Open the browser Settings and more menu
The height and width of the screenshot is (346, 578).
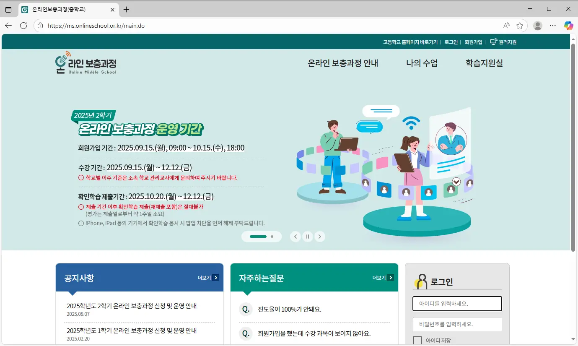pos(553,26)
